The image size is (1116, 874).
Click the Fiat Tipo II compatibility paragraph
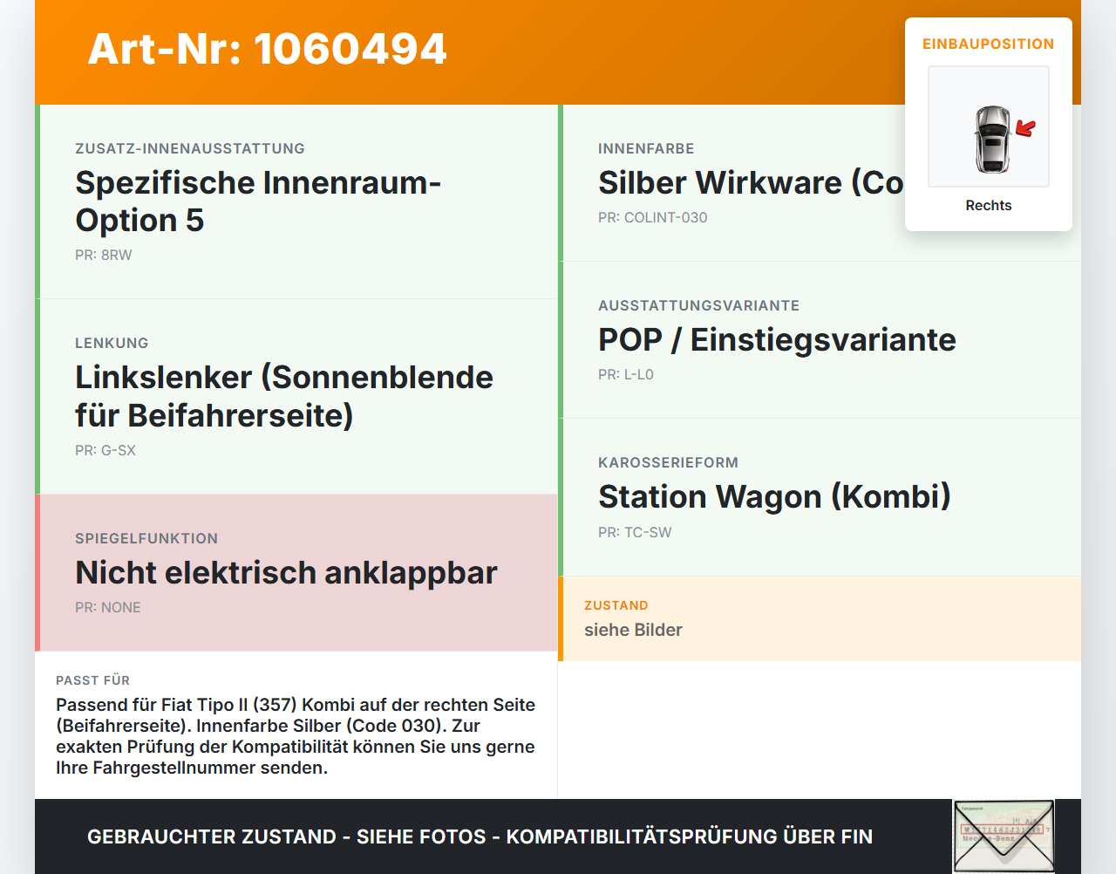(296, 736)
